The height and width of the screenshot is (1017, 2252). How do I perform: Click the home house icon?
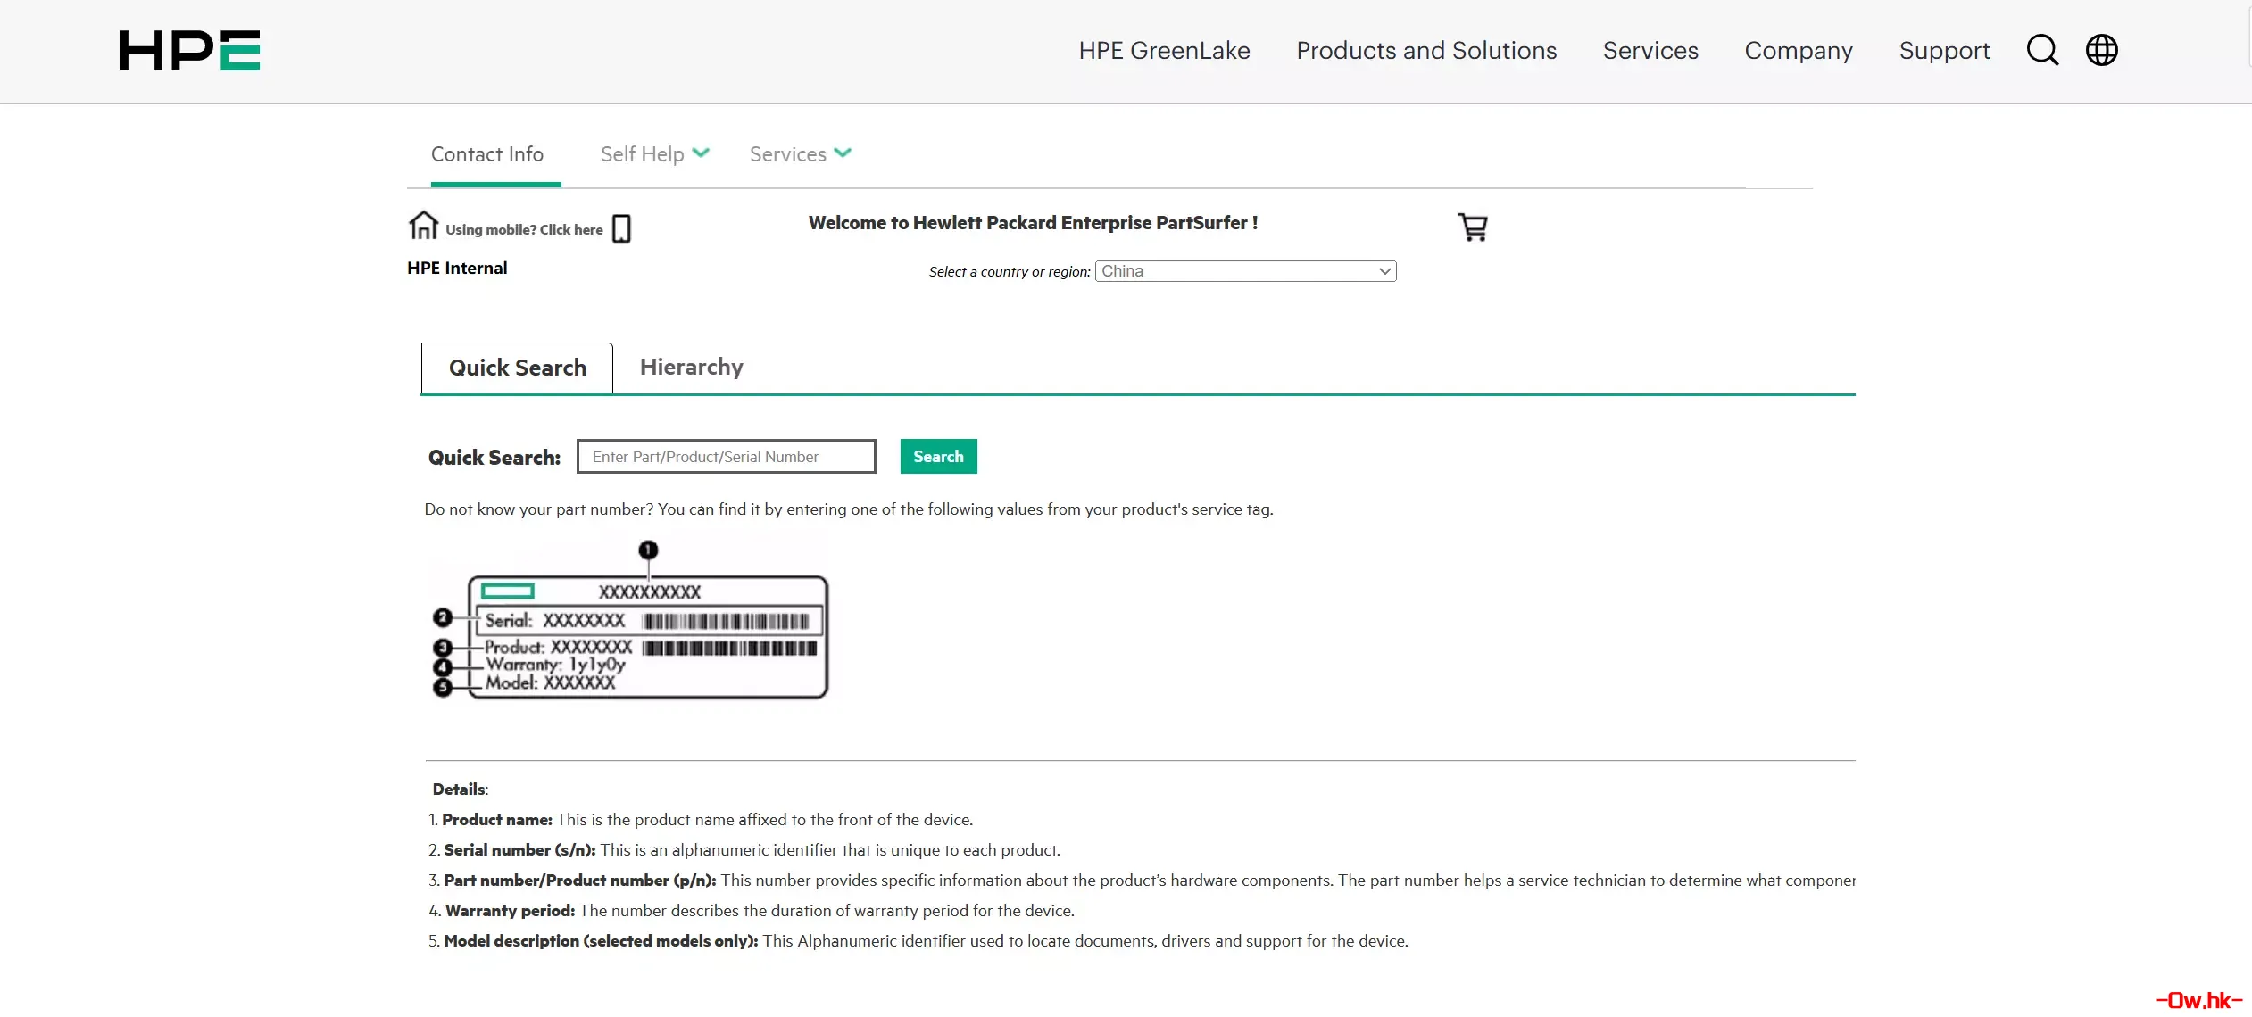tap(423, 225)
